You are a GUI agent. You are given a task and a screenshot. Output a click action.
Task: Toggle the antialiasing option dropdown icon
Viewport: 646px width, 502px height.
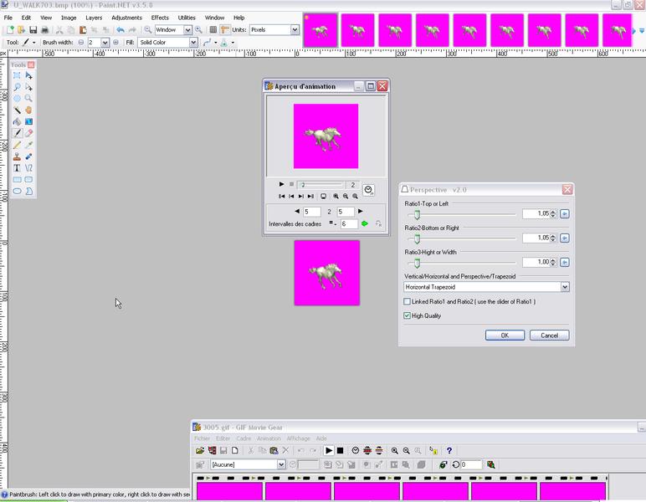[x=210, y=42]
